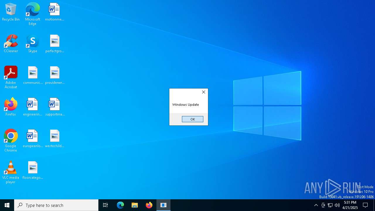
Task: Open the Action Center notifications icon
Action: click(x=365, y=205)
